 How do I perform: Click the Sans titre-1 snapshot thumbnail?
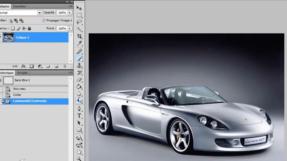coord(8,80)
